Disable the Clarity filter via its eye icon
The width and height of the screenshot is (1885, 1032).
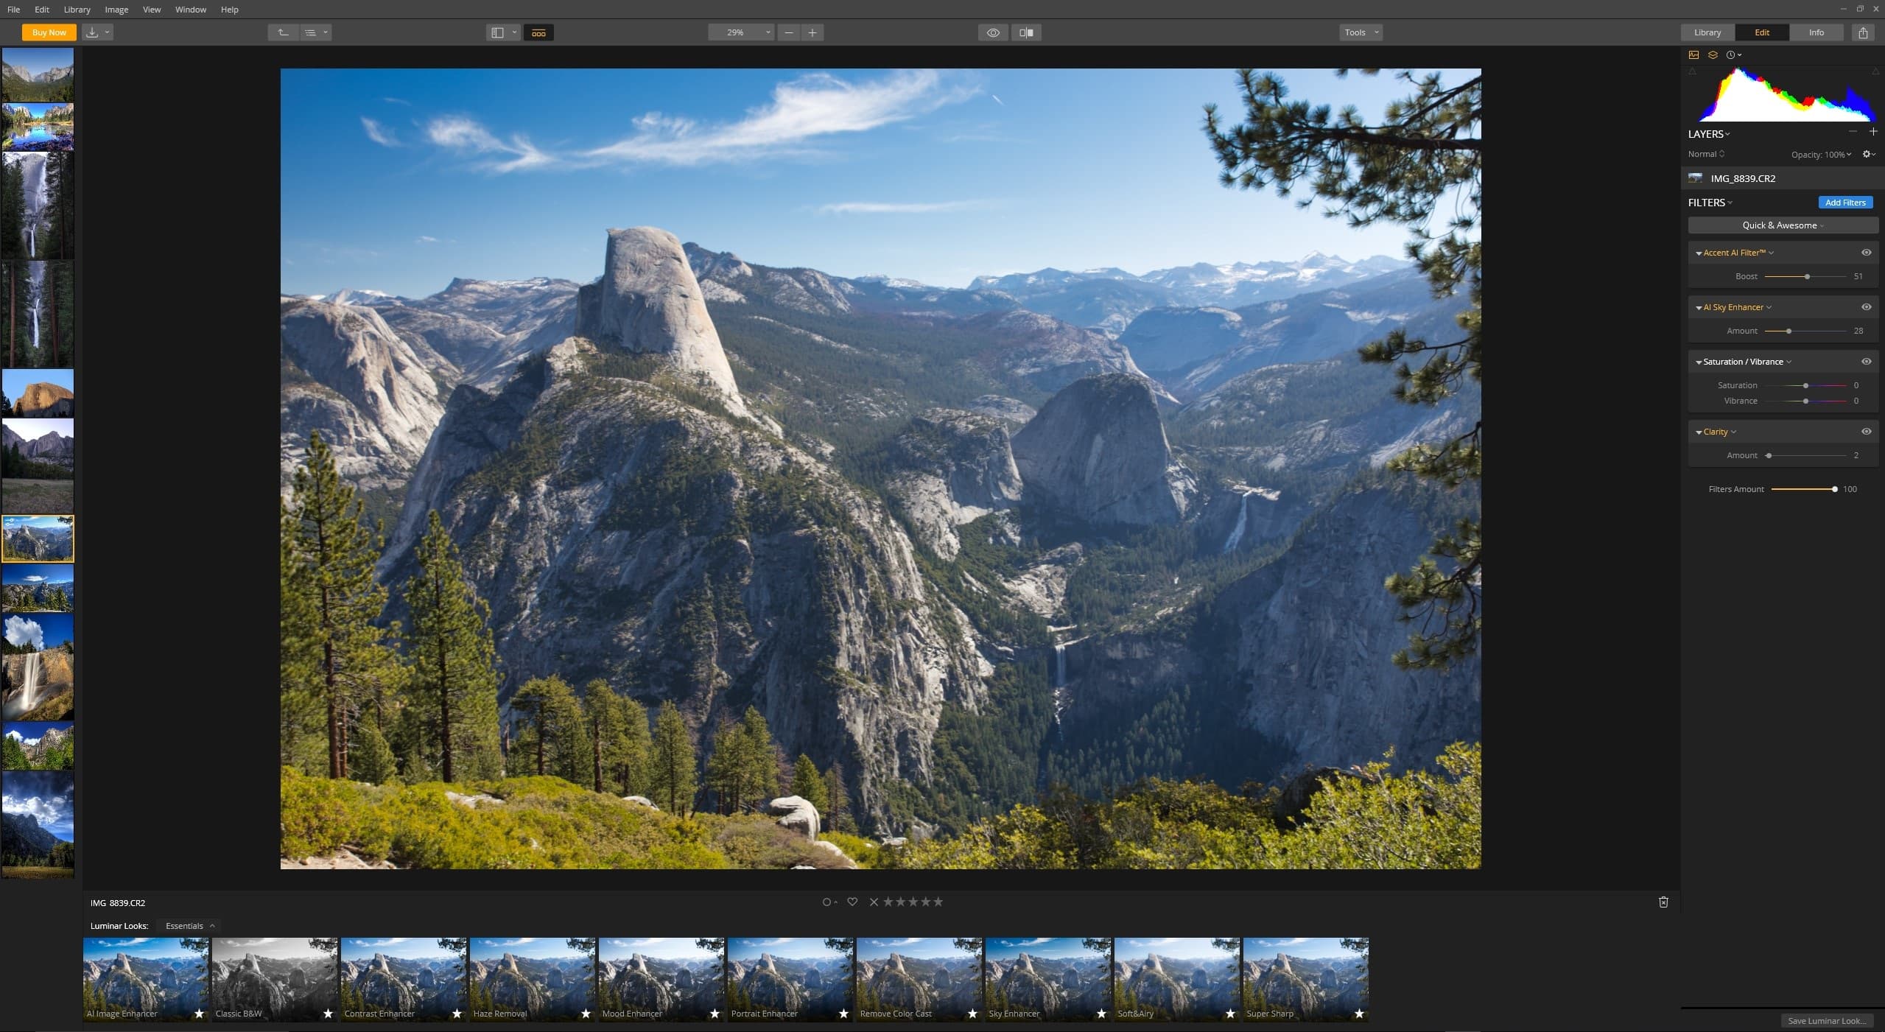1866,431
